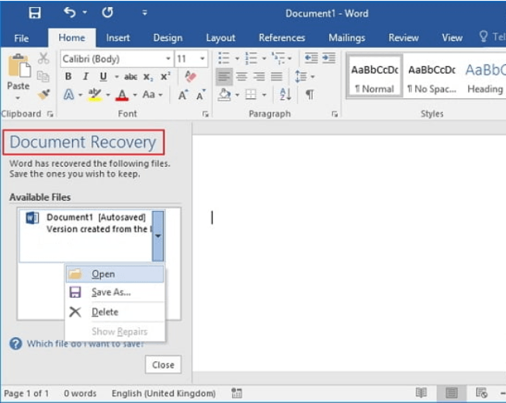Screen dimensions: 506x403
Task: Apply the No Spacing style
Action: click(x=431, y=77)
